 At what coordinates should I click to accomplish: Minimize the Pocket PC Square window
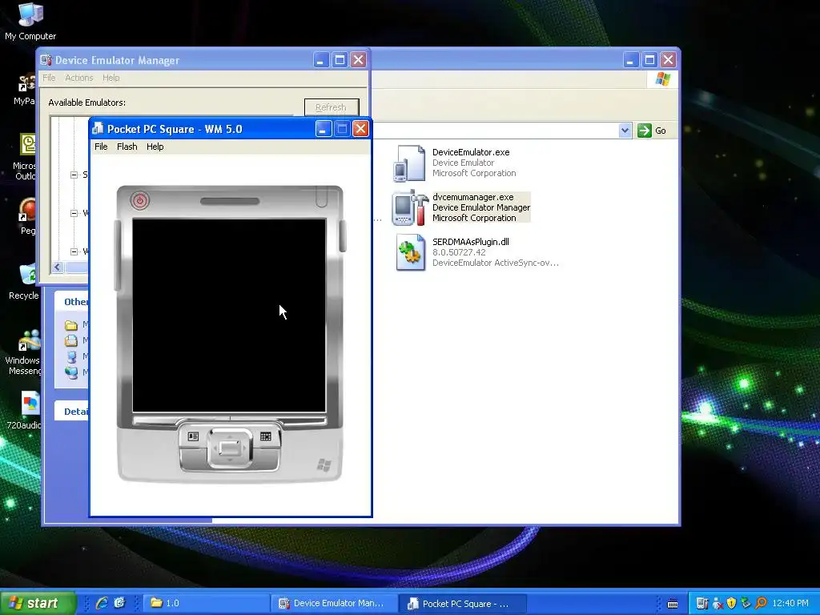point(324,129)
